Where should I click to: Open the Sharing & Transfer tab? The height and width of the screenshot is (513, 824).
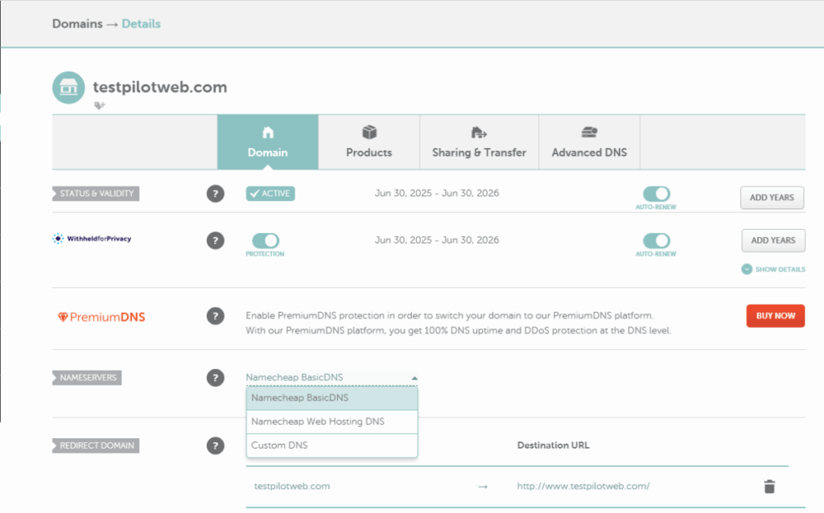click(479, 142)
